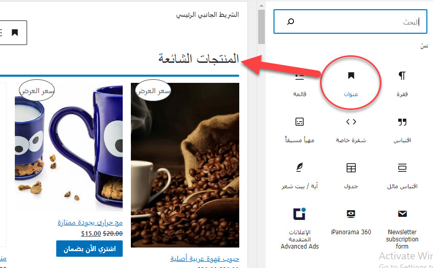
Task: Insert the قائمة list block
Action: (x=300, y=84)
